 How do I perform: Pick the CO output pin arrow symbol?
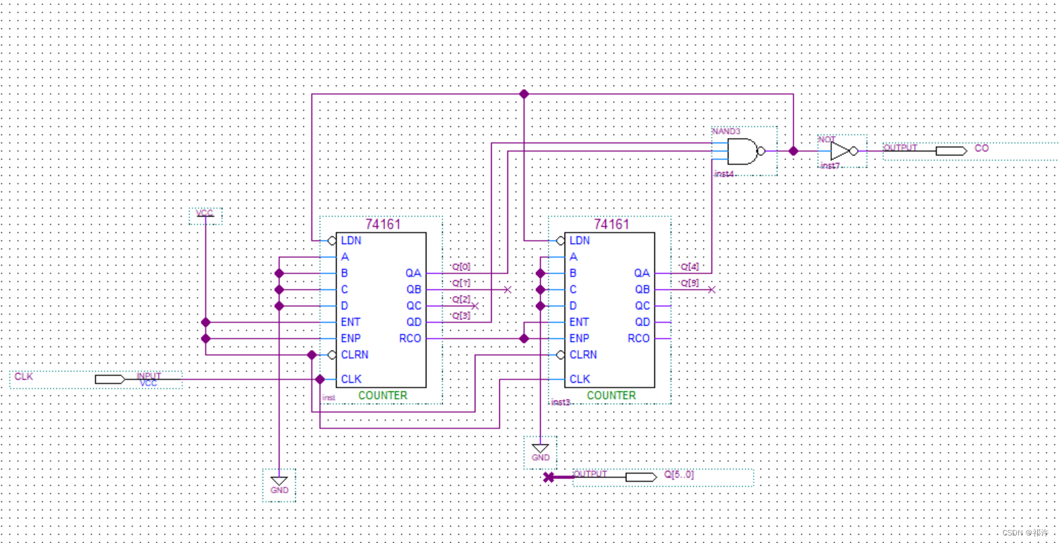[951, 151]
